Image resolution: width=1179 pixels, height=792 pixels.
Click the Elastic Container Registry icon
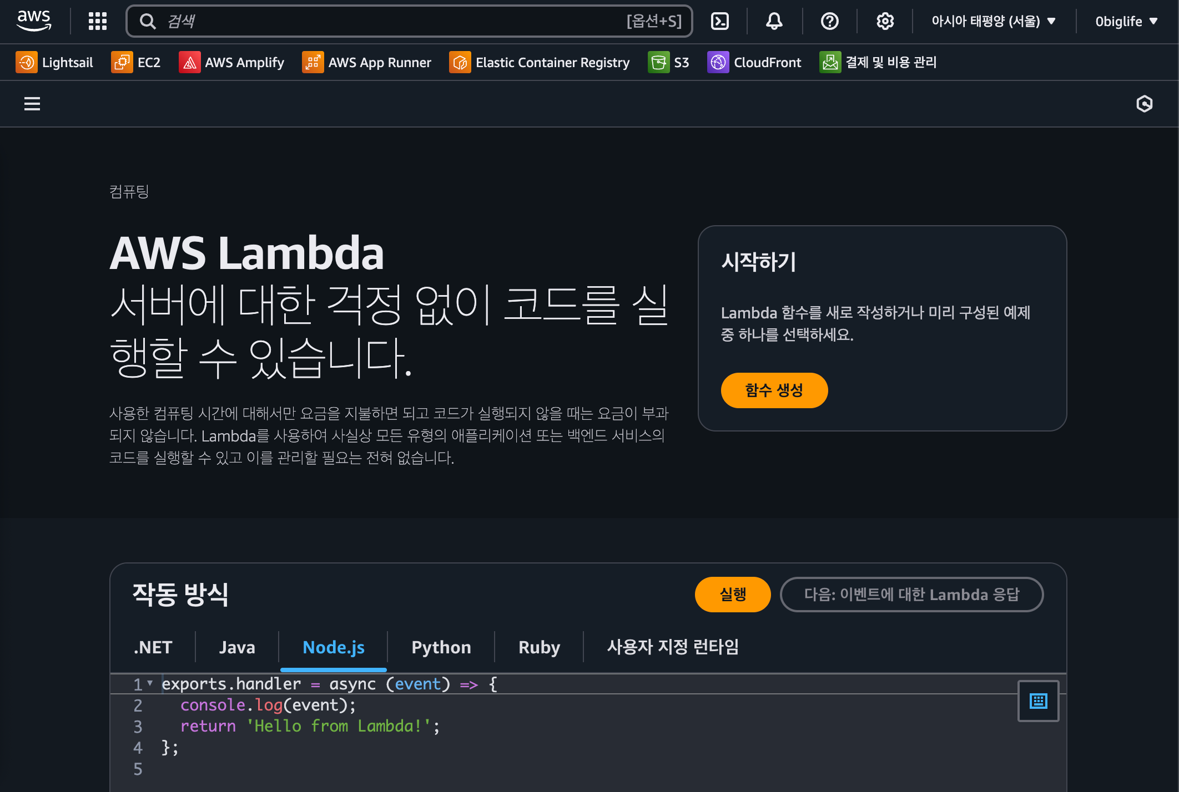[460, 62]
